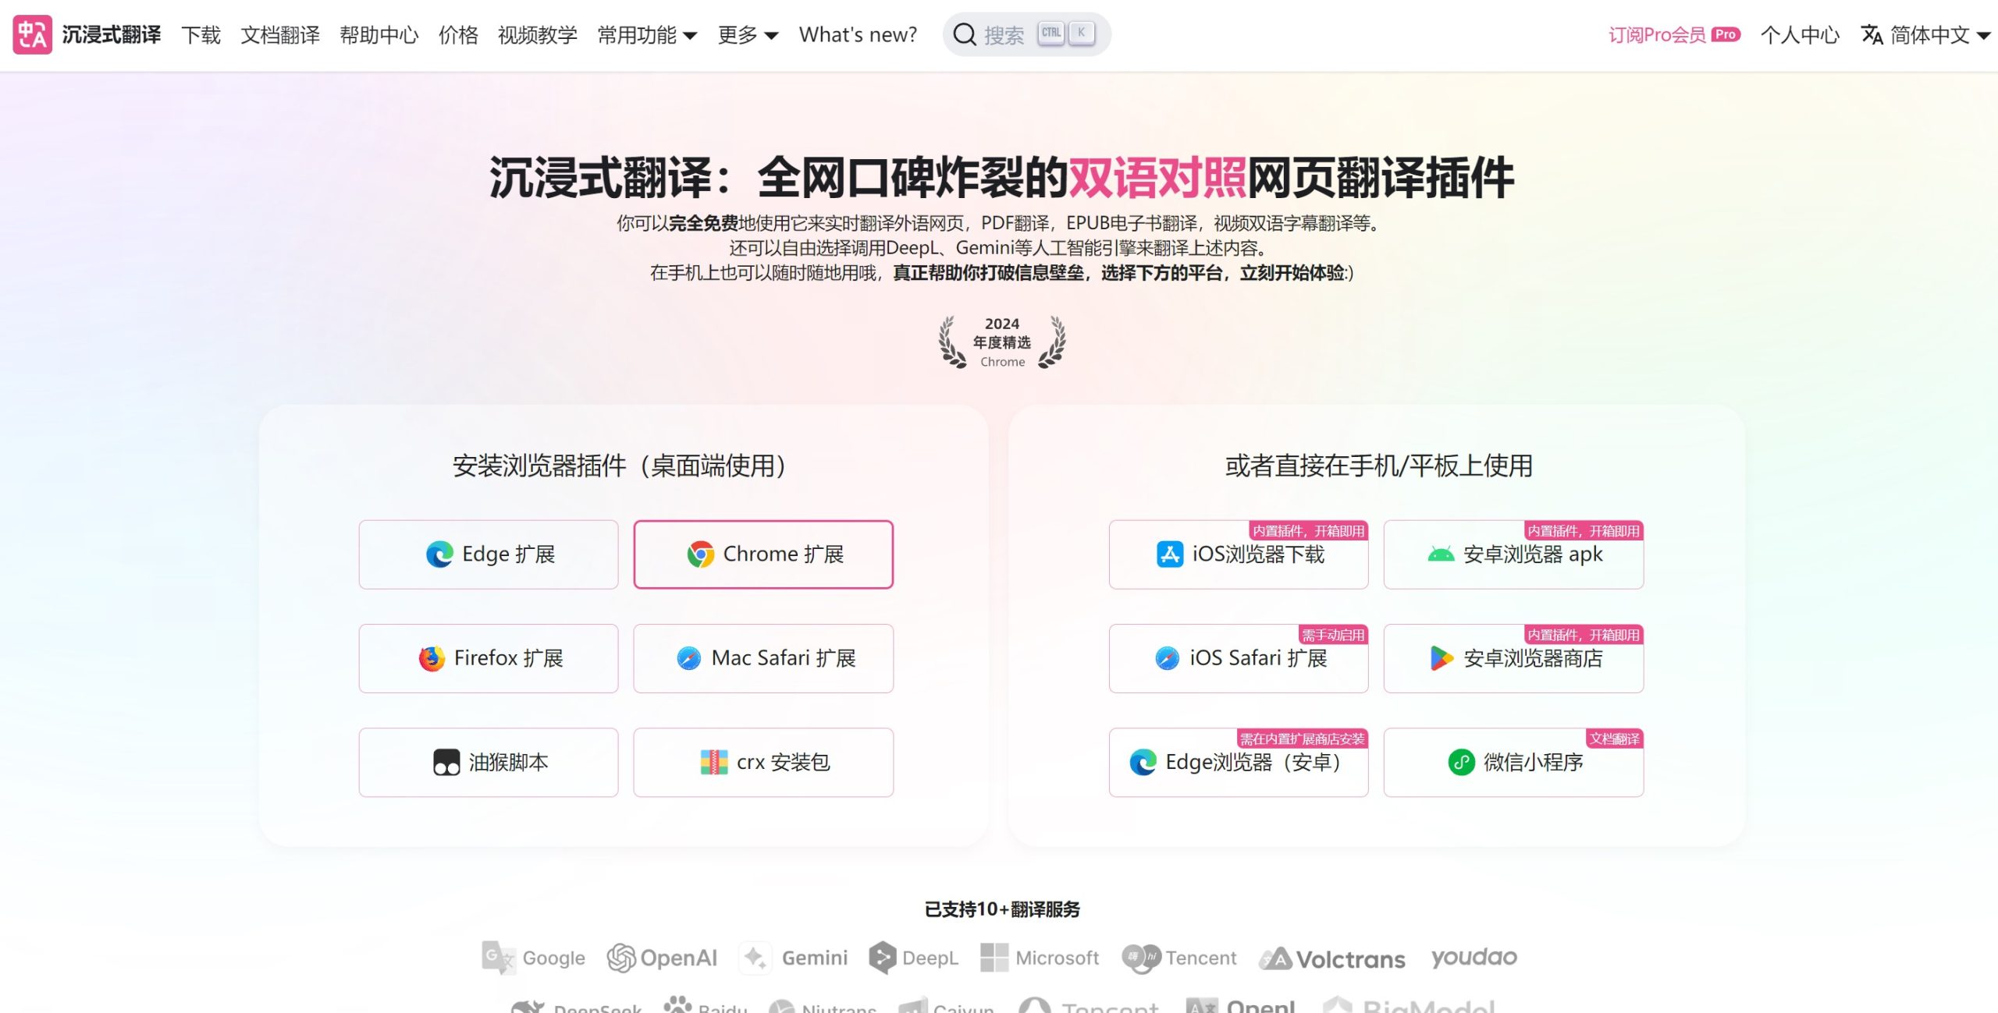Open the 个人中心 page

pos(1801,34)
